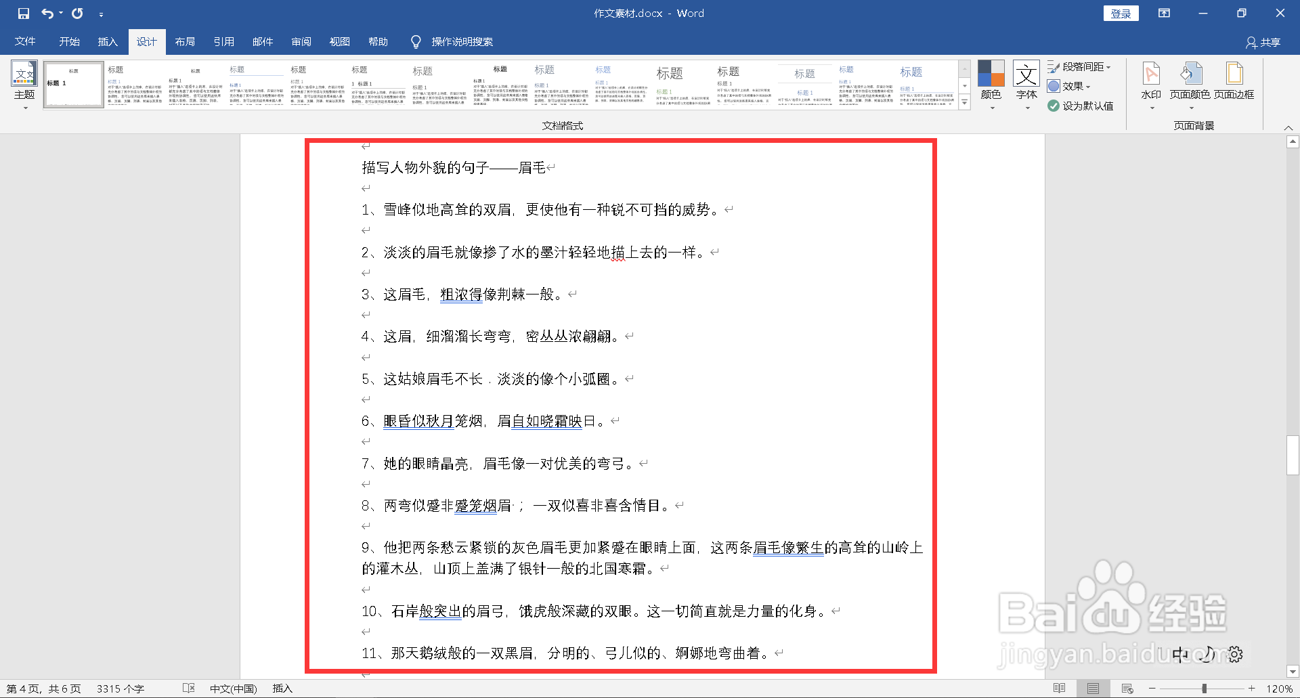Click the Redo icon in title bar
The height and width of the screenshot is (698, 1300).
click(x=78, y=14)
